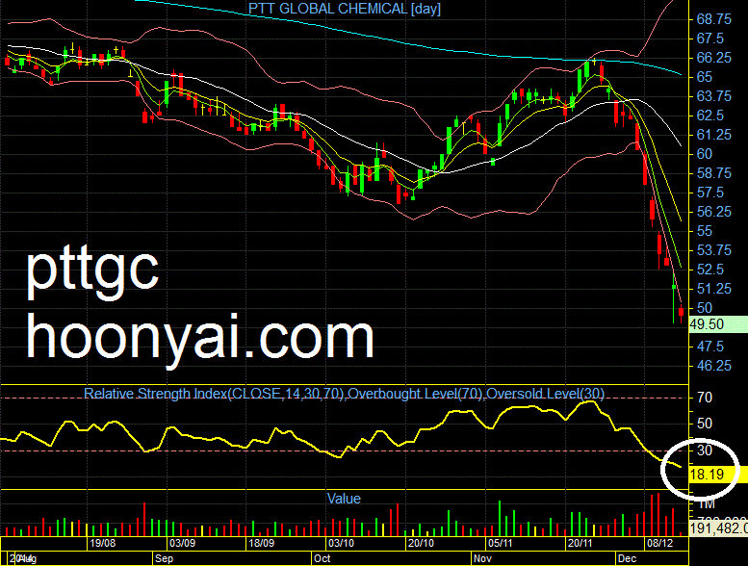The image size is (748, 566).
Task: Click the 60 price axis label
Action: click(x=705, y=154)
